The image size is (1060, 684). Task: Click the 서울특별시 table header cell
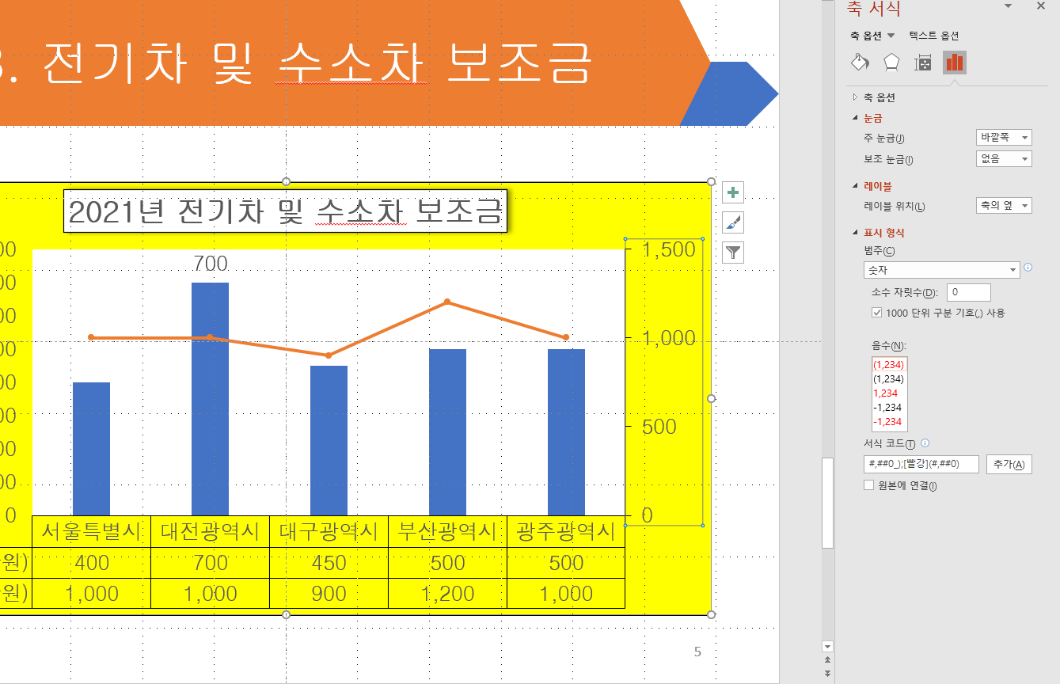click(91, 531)
